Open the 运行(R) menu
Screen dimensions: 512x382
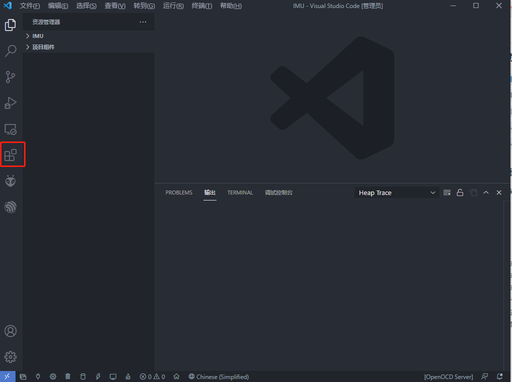173,6
